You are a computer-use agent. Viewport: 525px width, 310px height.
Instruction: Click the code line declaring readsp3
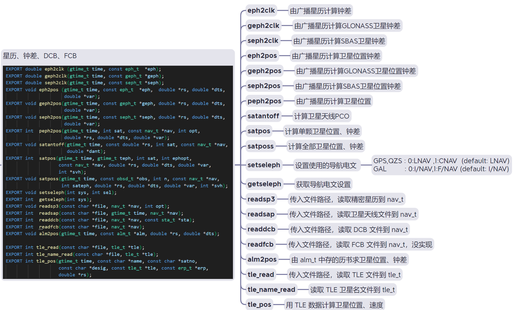click(87, 206)
